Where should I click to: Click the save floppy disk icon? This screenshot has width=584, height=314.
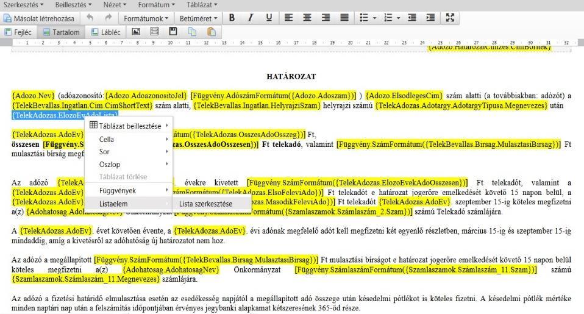pyautogui.click(x=173, y=32)
